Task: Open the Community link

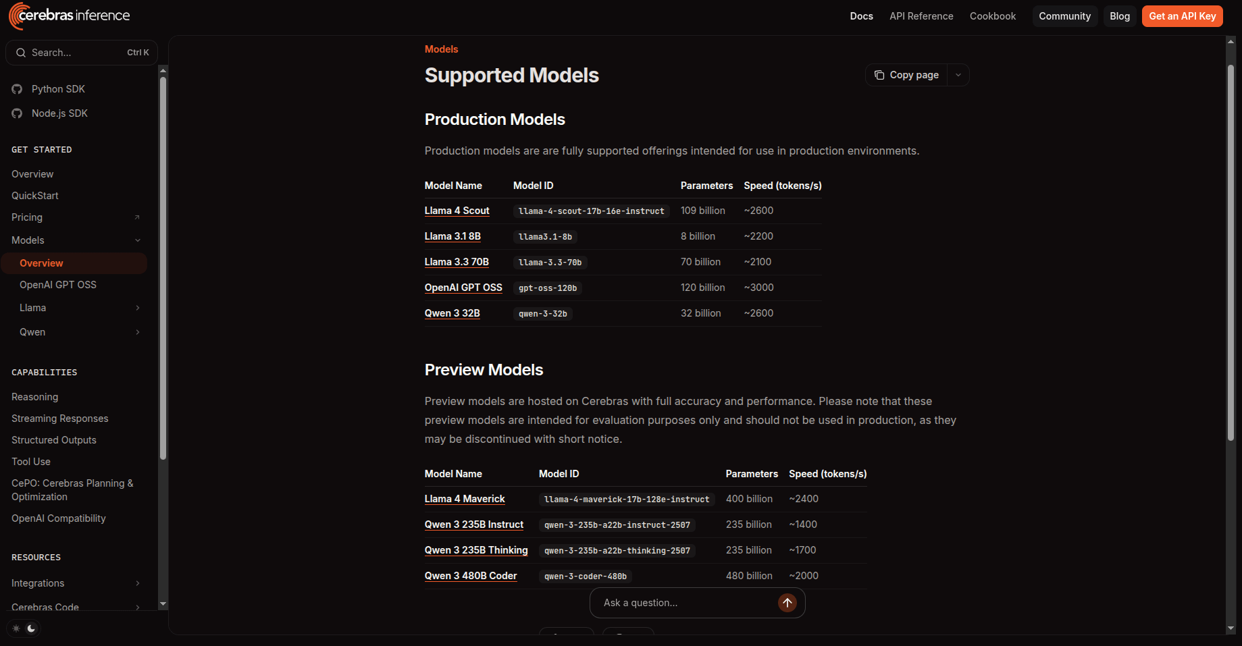Action: tap(1064, 16)
